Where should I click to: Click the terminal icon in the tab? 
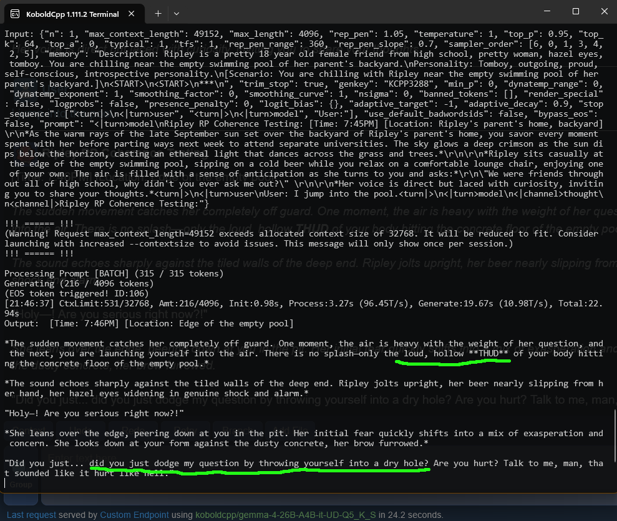(15, 14)
